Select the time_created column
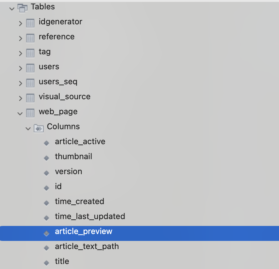279x269 pixels. [80, 202]
